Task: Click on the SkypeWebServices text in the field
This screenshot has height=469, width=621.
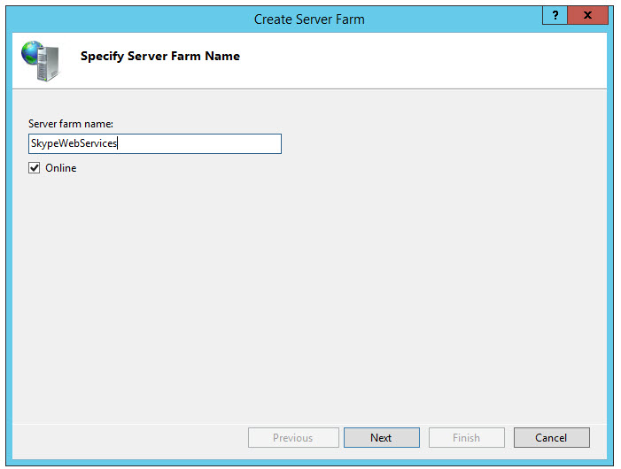Action: point(74,143)
